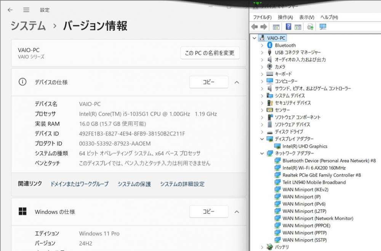Screen dimensions: 381x251
Task: Select Realtek PCIe GbE Family Controller #8
Action: tap(322, 175)
